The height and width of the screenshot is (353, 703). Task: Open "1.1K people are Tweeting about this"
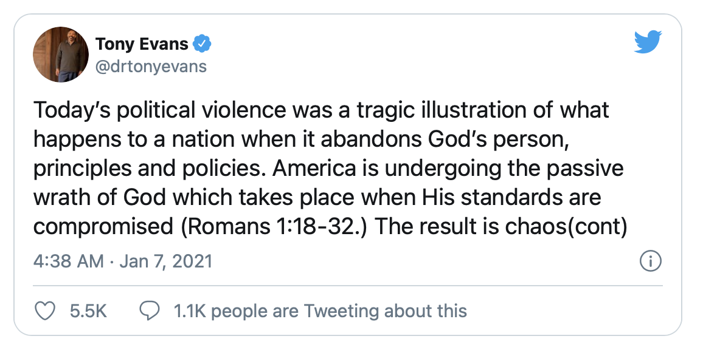click(320, 311)
